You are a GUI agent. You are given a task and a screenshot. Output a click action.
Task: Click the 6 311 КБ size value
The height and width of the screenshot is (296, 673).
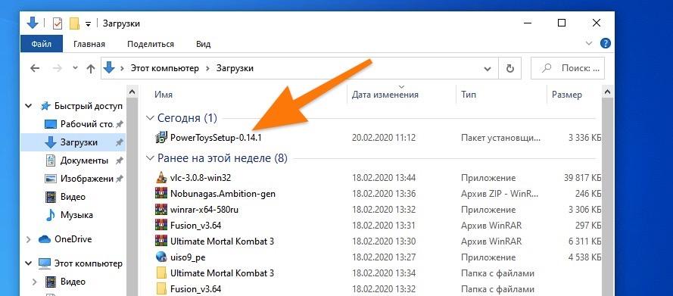584,241
